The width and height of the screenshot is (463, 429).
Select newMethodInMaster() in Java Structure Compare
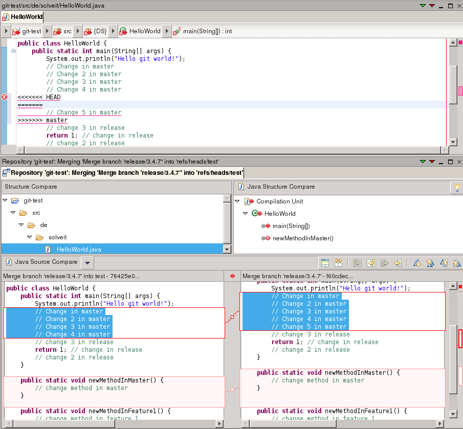303,238
